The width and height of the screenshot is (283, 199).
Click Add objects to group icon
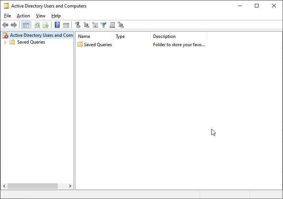pyautogui.click(x=121, y=25)
